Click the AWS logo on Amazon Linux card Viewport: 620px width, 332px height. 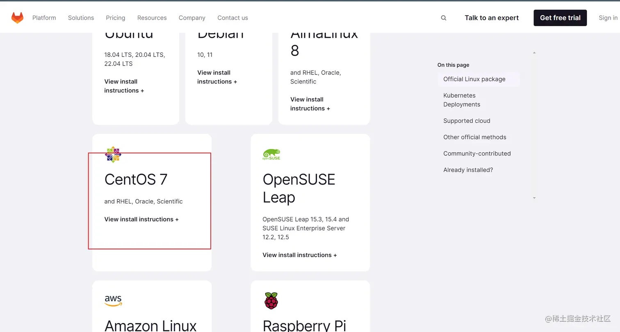click(113, 300)
